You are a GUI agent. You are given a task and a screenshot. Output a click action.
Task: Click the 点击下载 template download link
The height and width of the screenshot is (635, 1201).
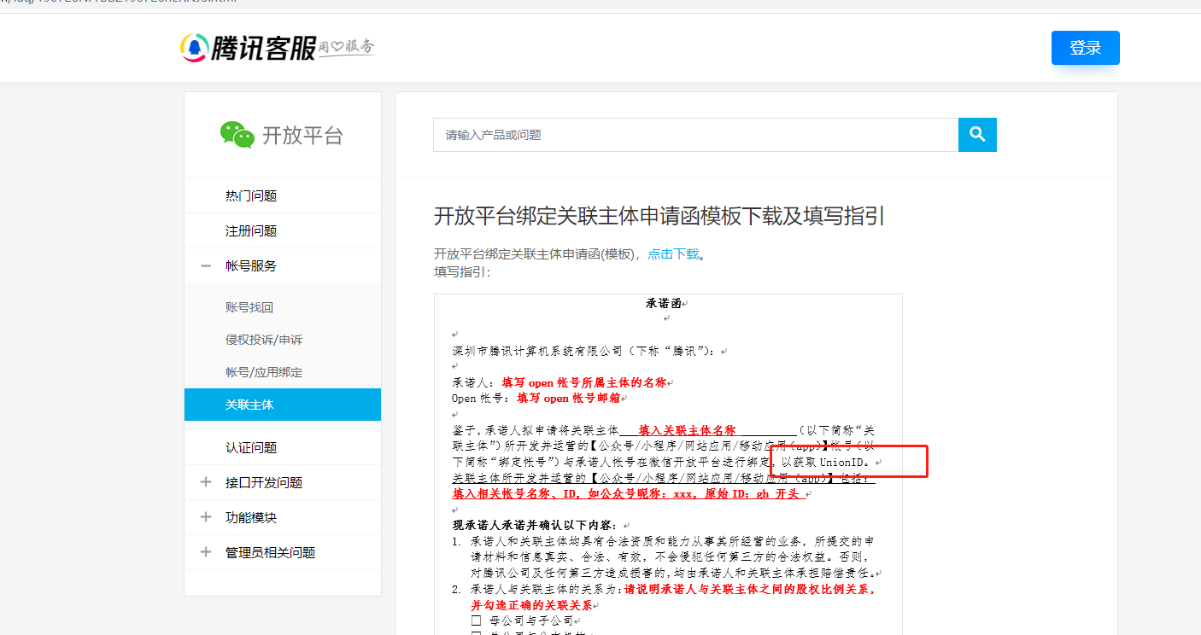coord(673,253)
